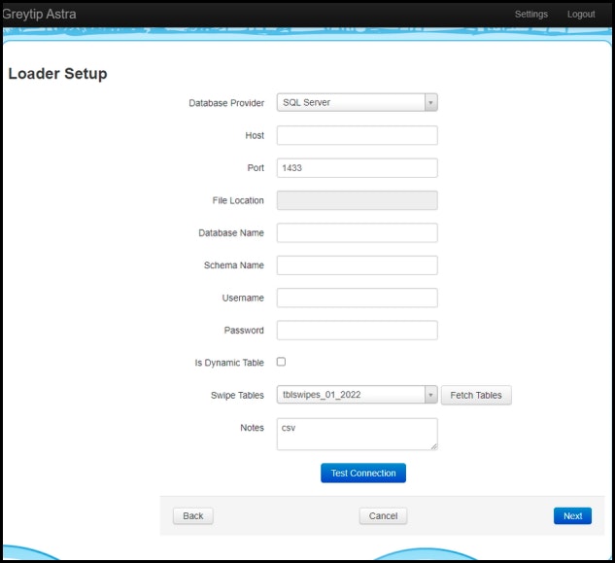
Task: Click the Is Dynamic Table label
Action: click(x=229, y=363)
